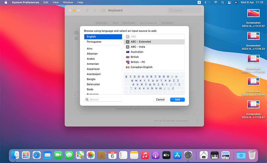The image size is (267, 163).
Task: Open Launchpad from the Dock
Action: point(26,155)
